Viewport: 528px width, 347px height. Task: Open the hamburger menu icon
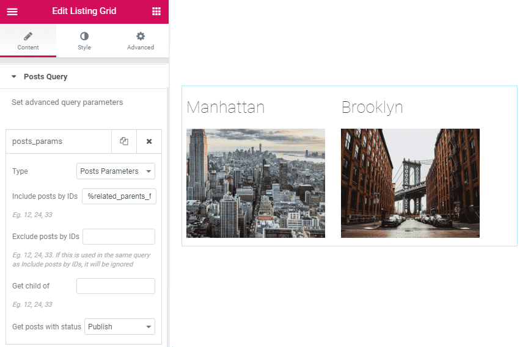(12, 12)
